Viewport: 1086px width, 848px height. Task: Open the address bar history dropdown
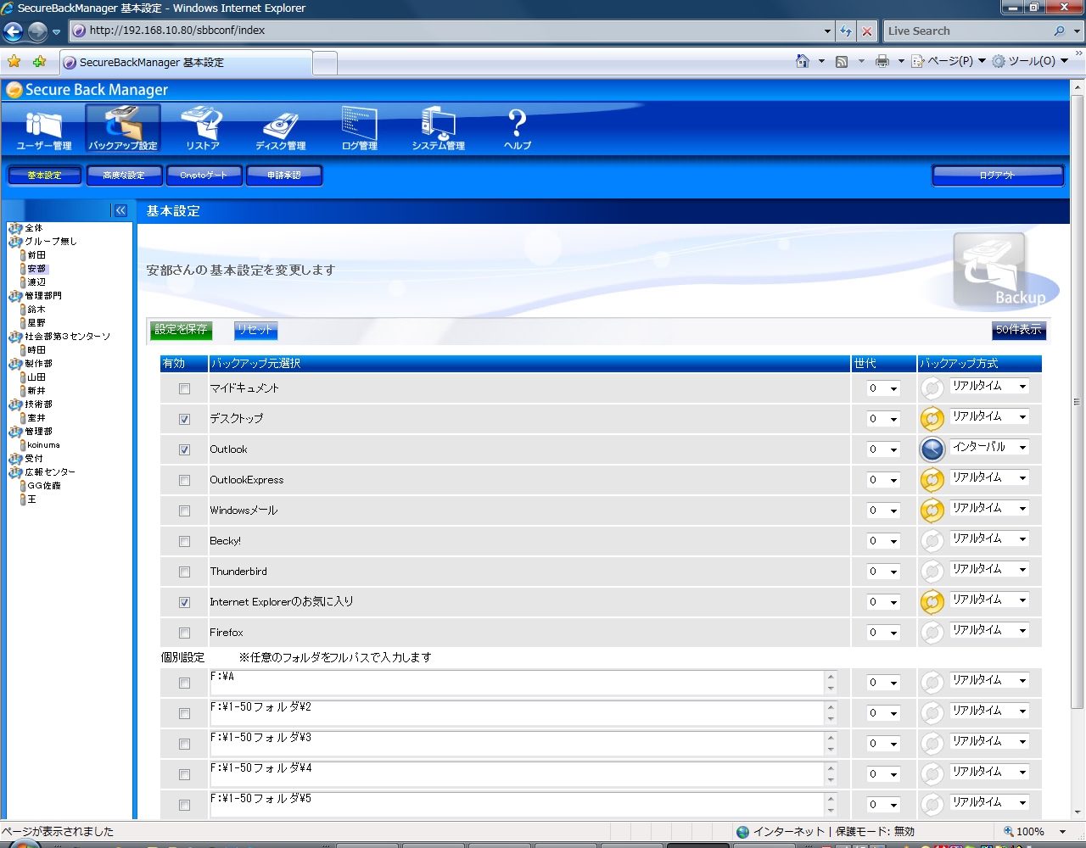tap(828, 31)
